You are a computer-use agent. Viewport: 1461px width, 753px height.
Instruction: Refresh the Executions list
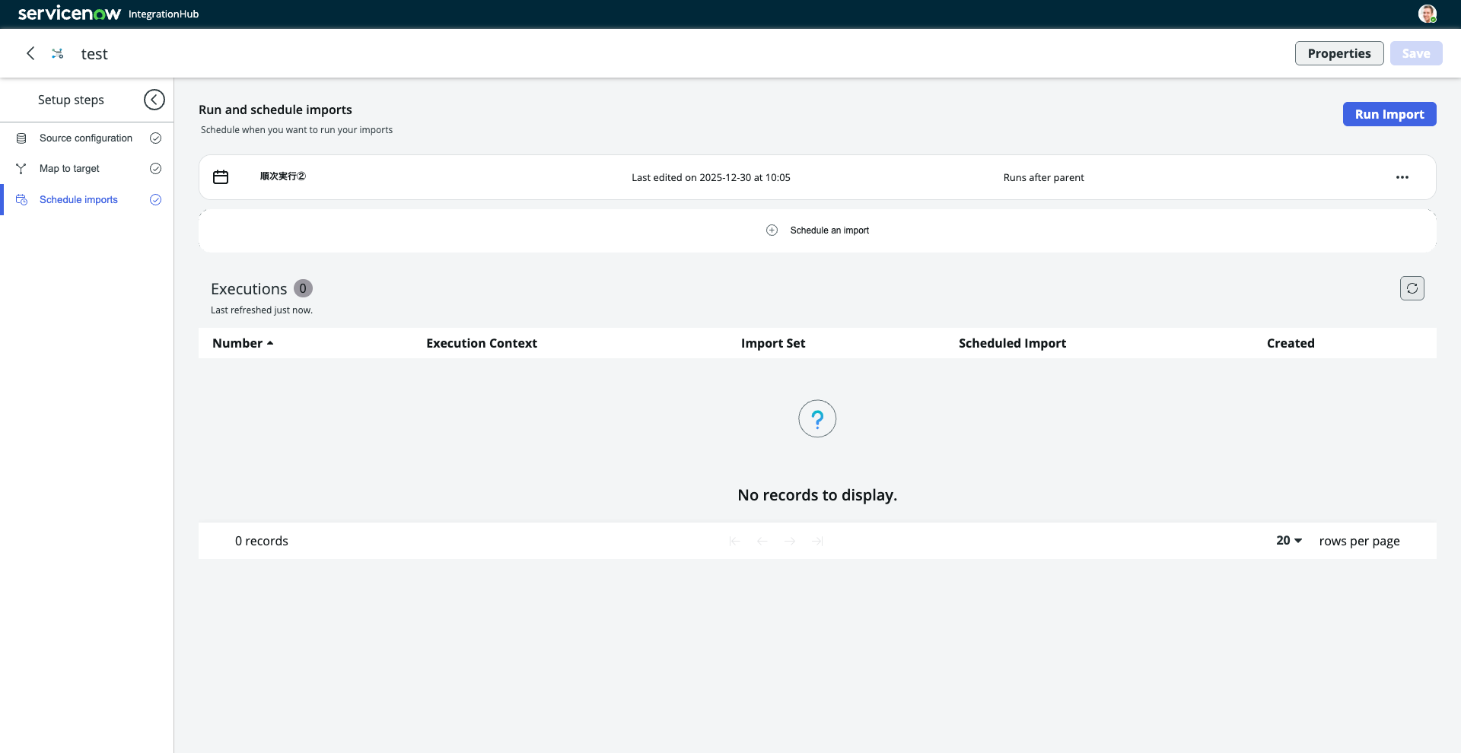tap(1412, 288)
